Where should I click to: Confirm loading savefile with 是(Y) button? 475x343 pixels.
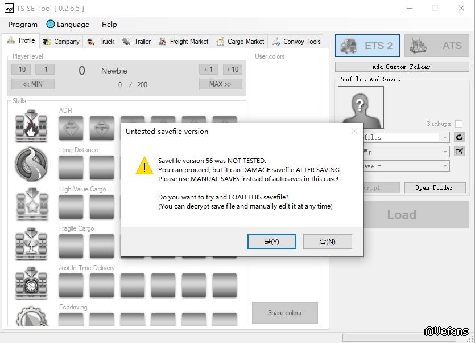pyautogui.click(x=271, y=242)
